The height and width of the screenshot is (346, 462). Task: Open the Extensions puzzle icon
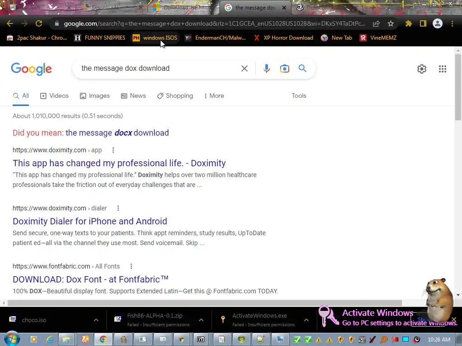pos(409,23)
